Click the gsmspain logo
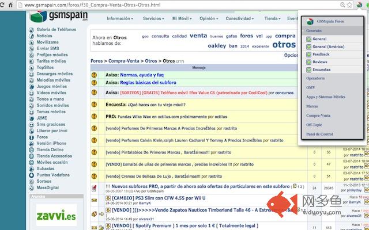 coord(59,17)
